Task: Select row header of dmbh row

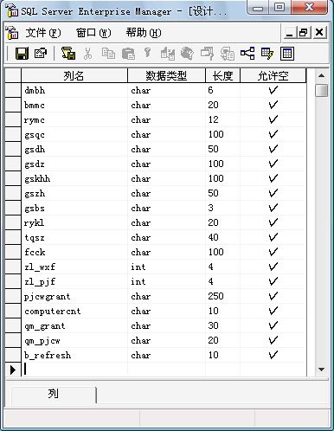Action: (x=13, y=90)
